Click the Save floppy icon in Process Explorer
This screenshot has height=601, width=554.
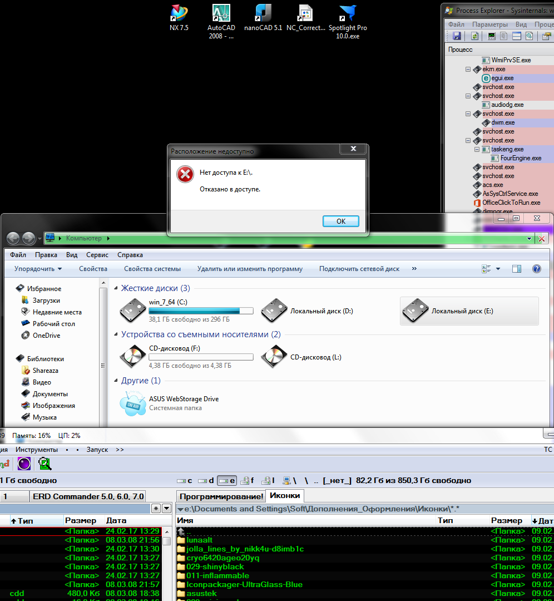[457, 36]
